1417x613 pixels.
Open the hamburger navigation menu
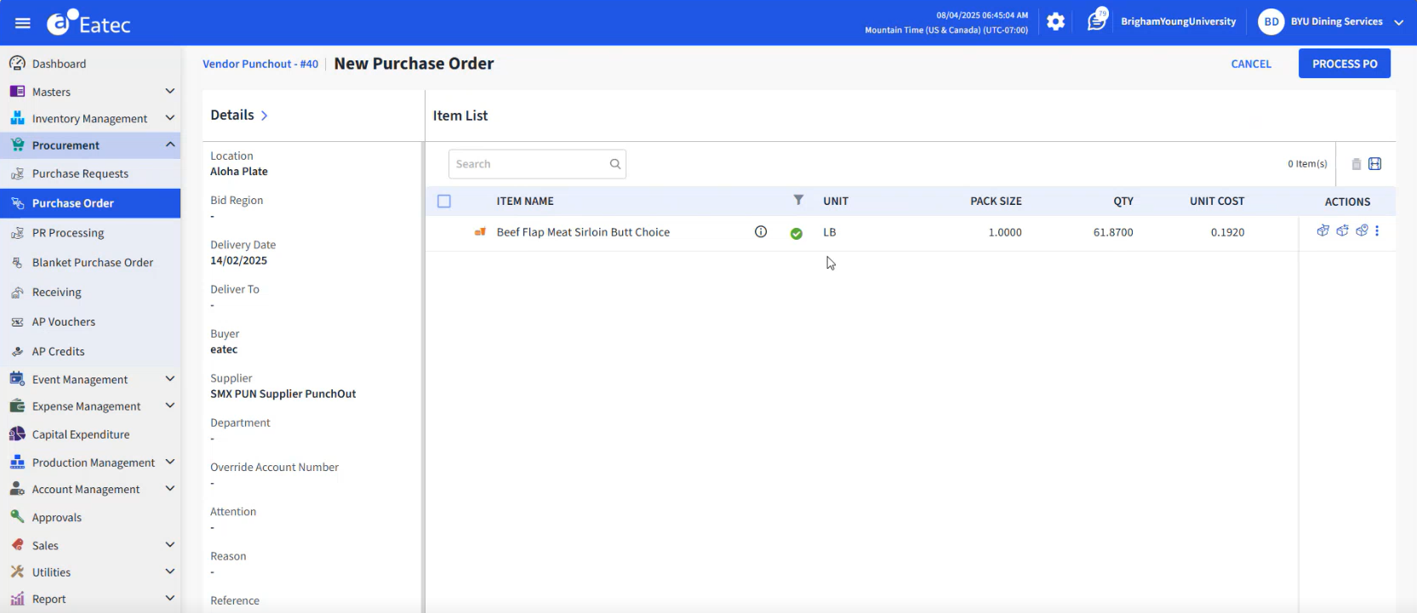click(x=23, y=23)
